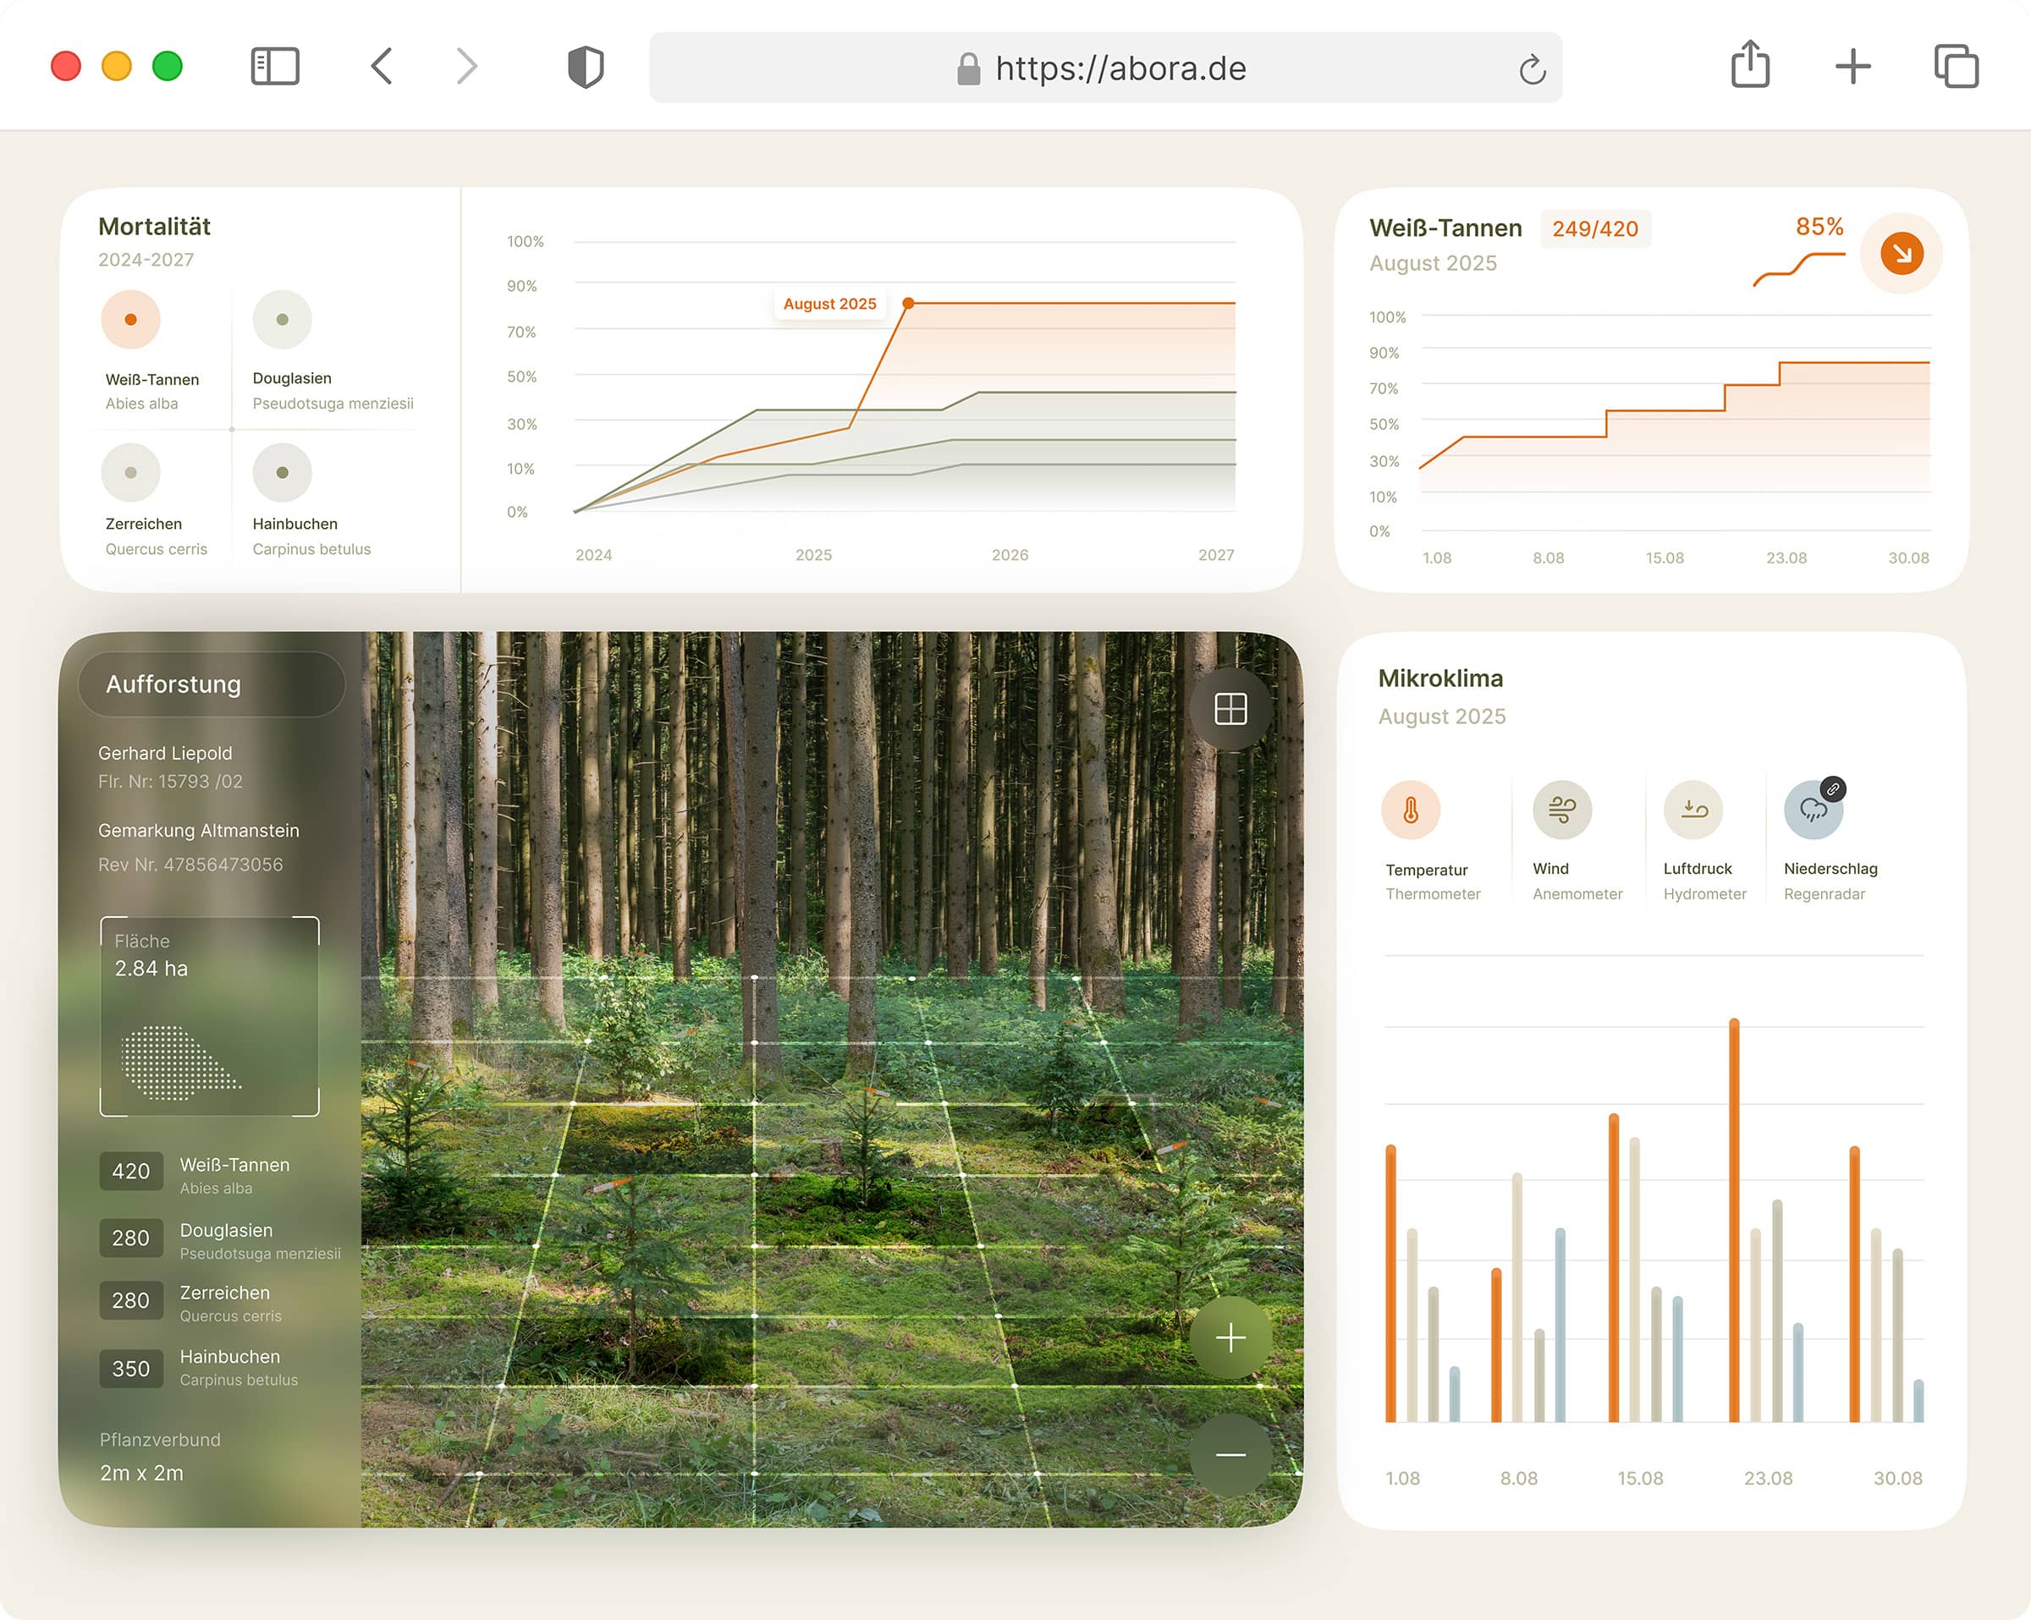Click the Aufforstung header pill

click(212, 684)
